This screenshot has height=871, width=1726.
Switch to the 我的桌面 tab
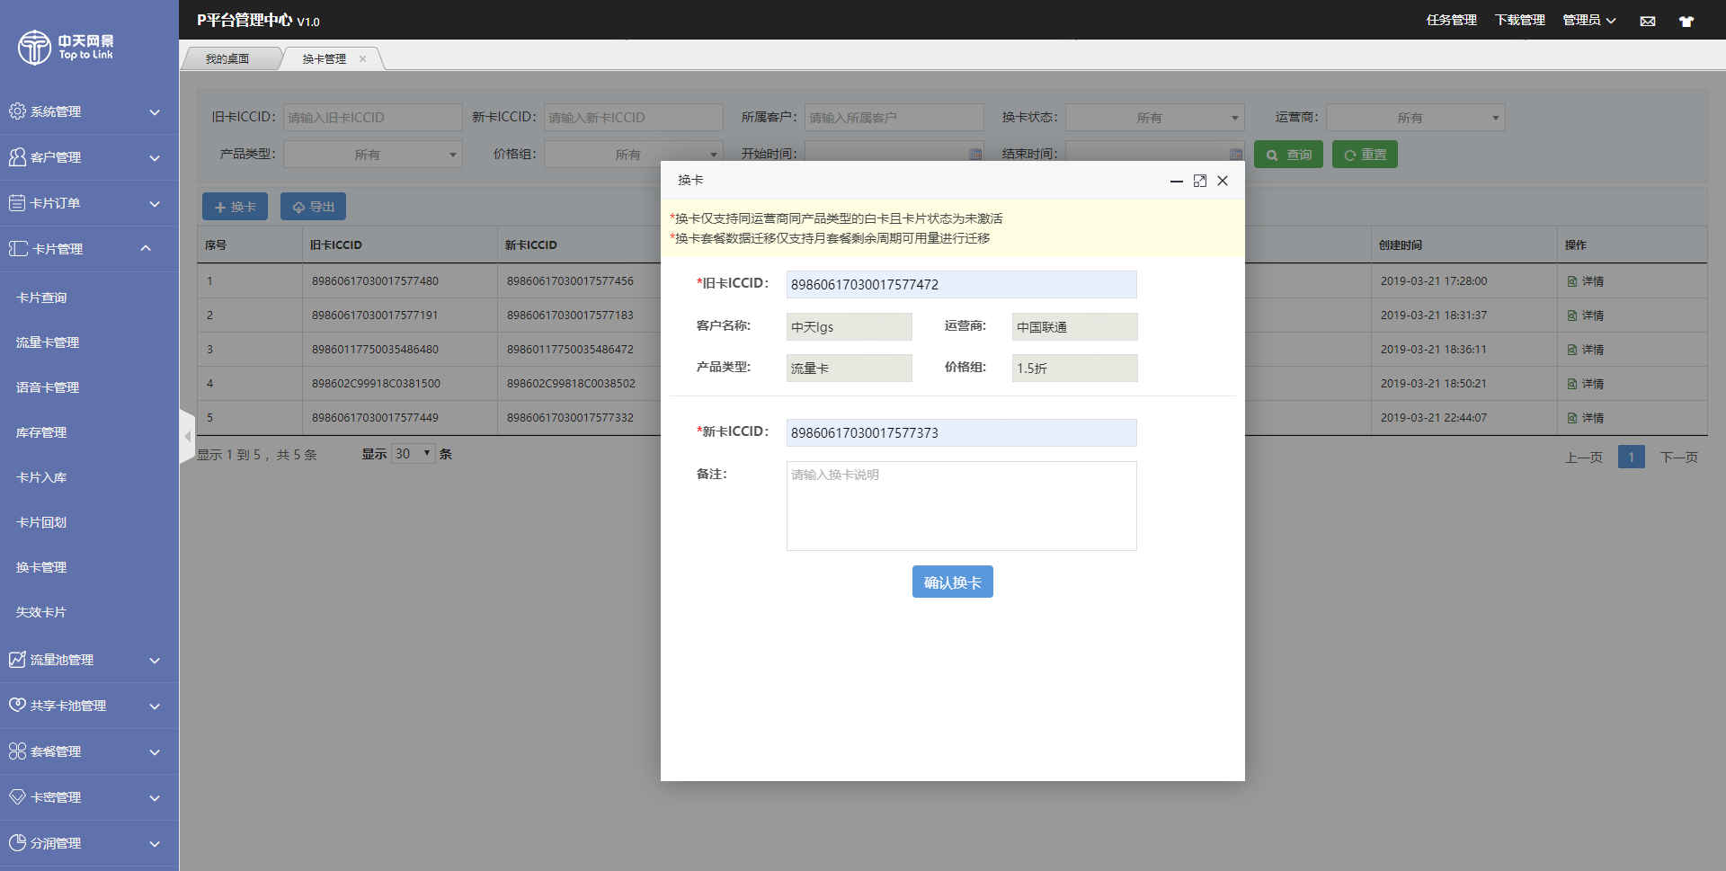point(227,59)
